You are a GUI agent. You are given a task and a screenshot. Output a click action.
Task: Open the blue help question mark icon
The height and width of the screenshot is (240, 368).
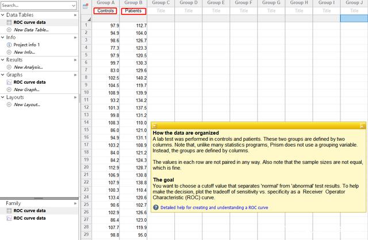coord(156,207)
